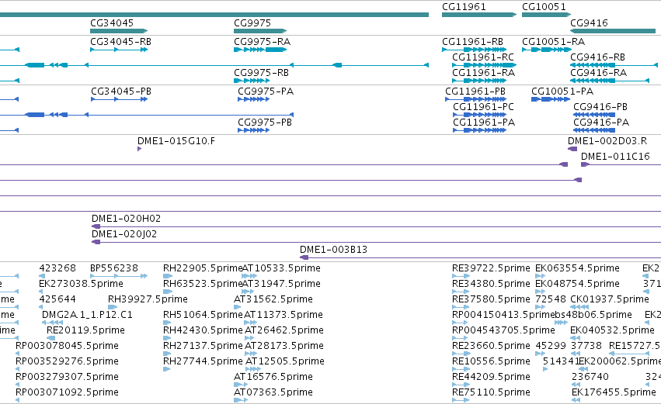
Task: Click EST RE10556.5prime
Action: [x=491, y=361]
